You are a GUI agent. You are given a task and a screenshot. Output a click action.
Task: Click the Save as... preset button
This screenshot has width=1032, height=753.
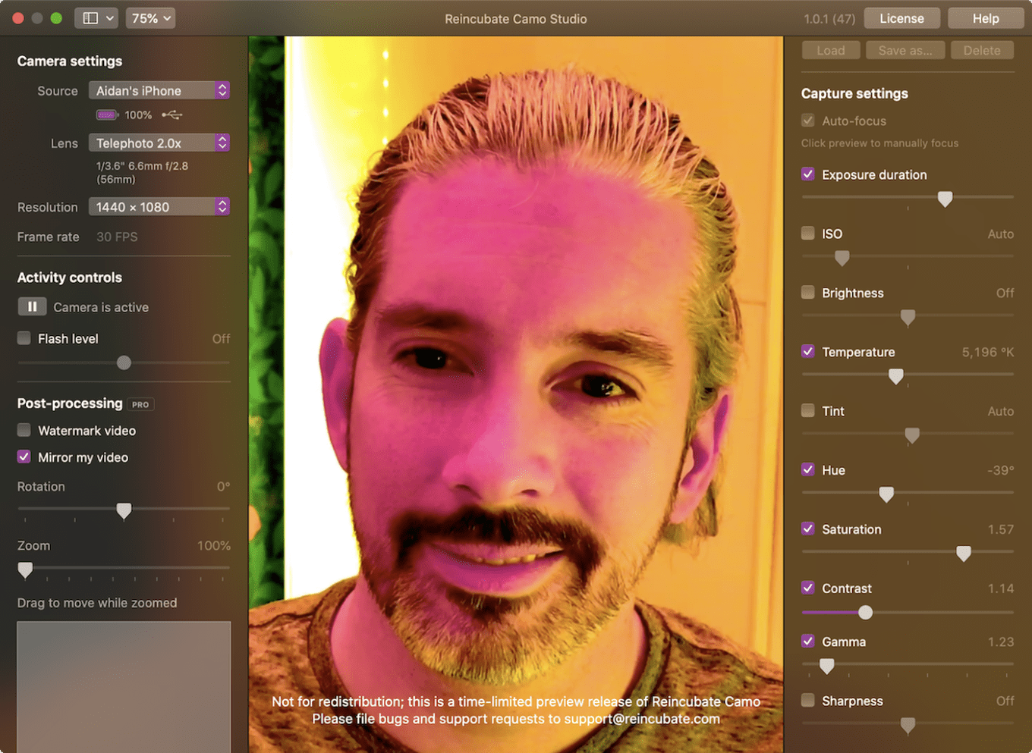[x=905, y=50]
